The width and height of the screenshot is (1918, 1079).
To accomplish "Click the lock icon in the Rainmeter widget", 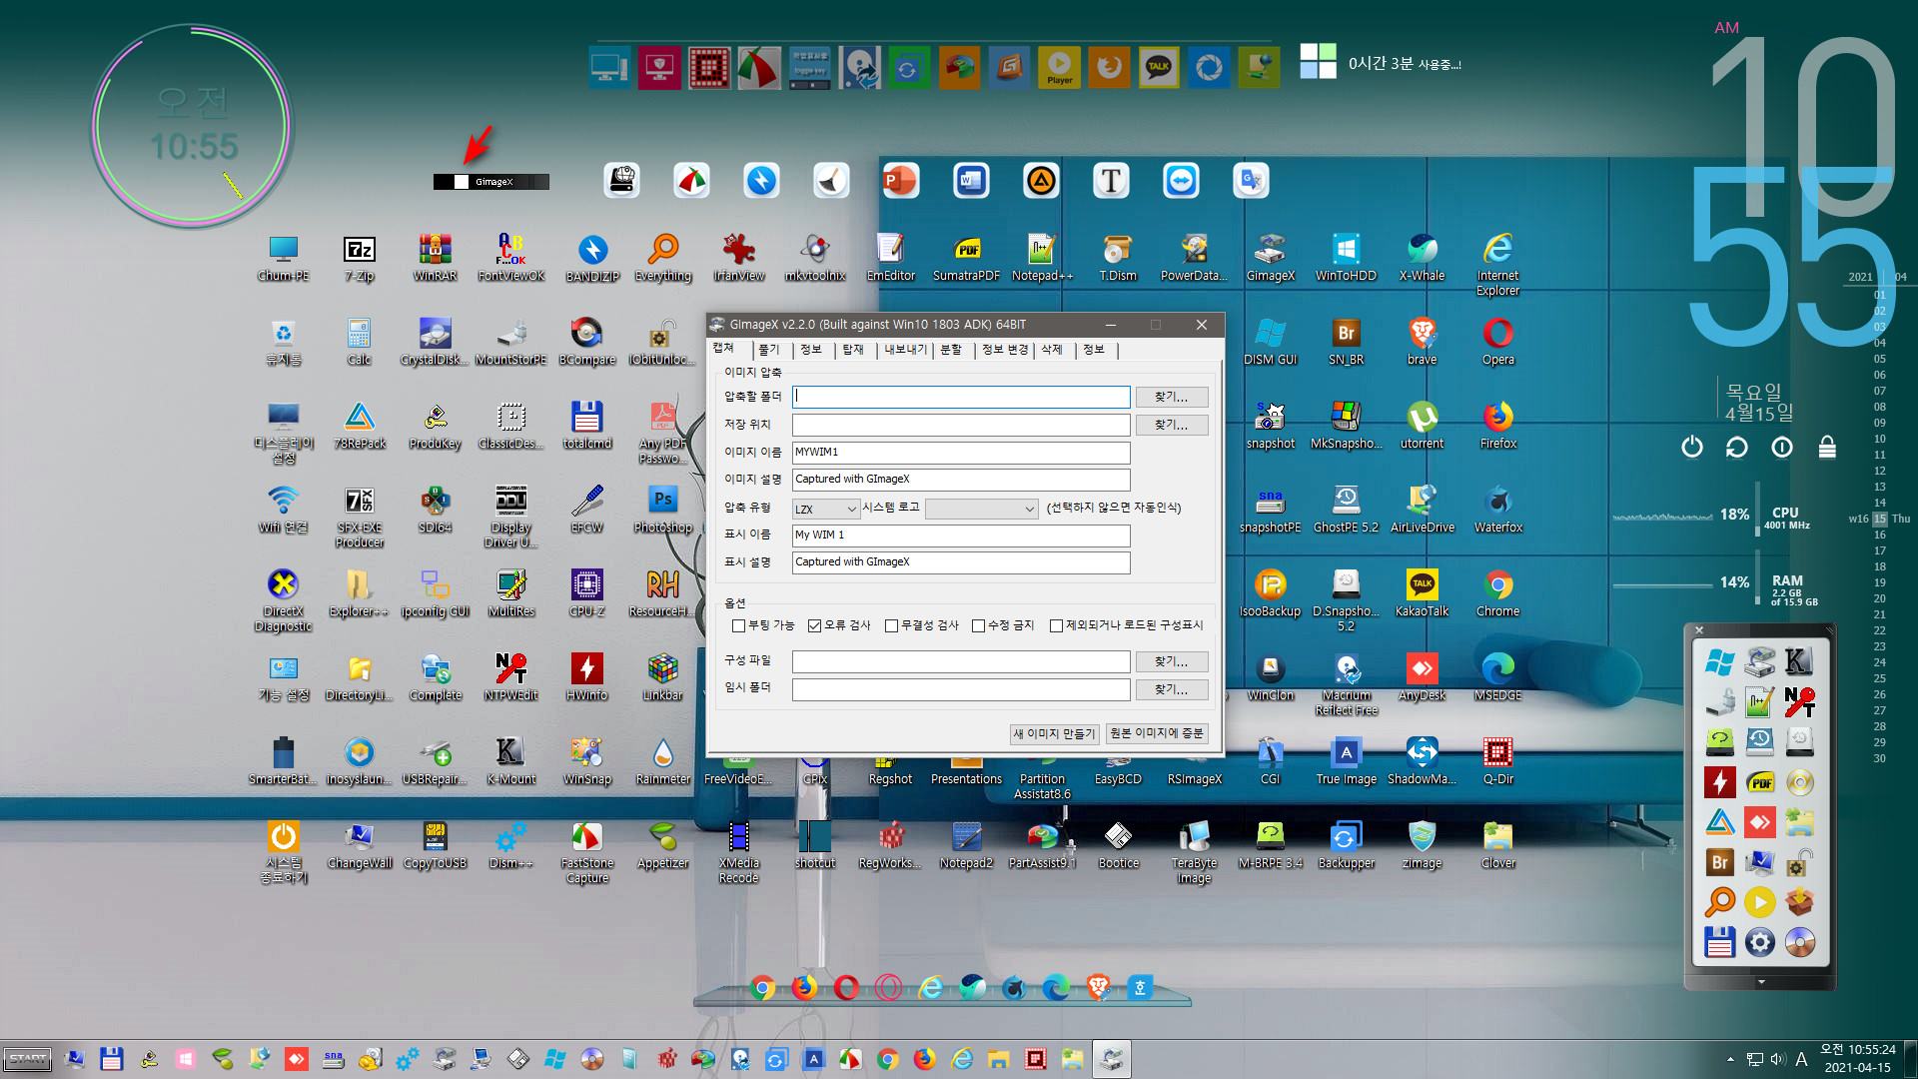I will point(1827,447).
